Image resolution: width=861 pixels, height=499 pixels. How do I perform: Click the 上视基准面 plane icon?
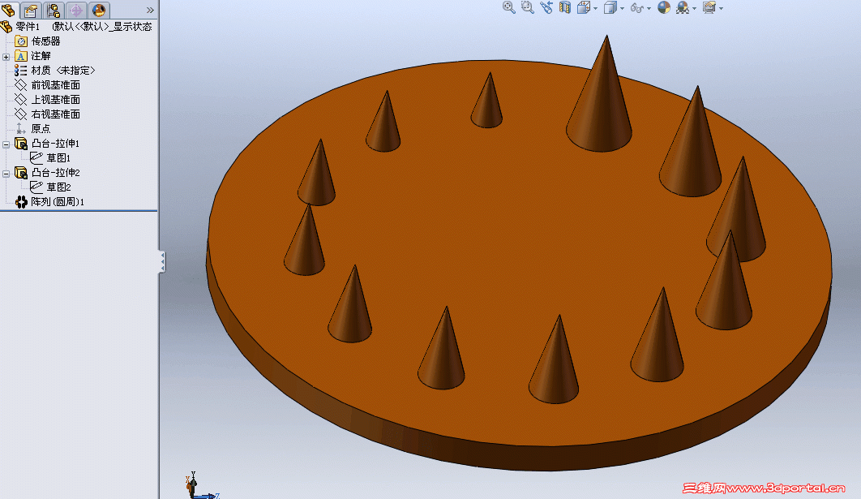click(x=21, y=100)
